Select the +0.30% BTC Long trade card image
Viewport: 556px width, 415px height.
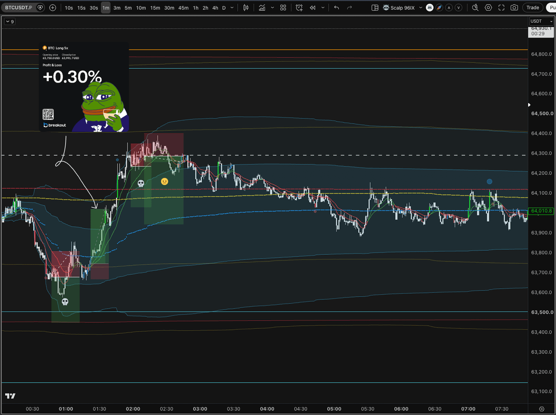click(84, 87)
